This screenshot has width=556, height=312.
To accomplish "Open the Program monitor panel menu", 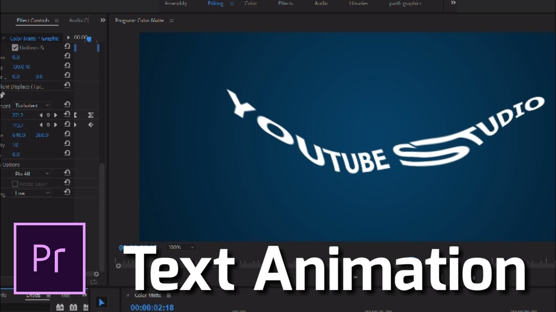I will (x=171, y=20).
